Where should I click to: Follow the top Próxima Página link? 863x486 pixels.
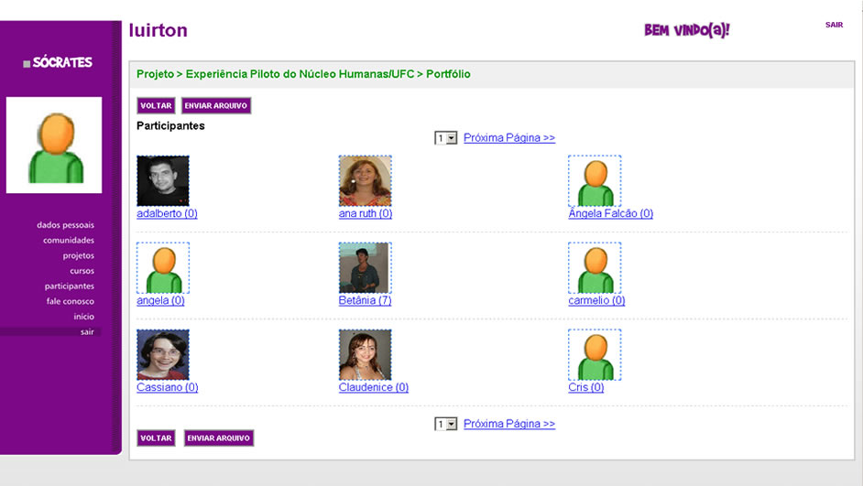click(x=509, y=138)
